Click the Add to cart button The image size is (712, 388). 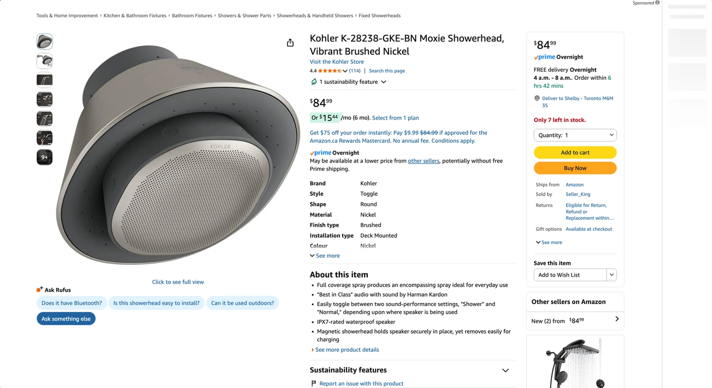pyautogui.click(x=575, y=152)
